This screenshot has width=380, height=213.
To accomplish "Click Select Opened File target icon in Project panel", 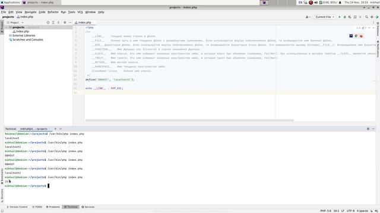I will (48, 22).
